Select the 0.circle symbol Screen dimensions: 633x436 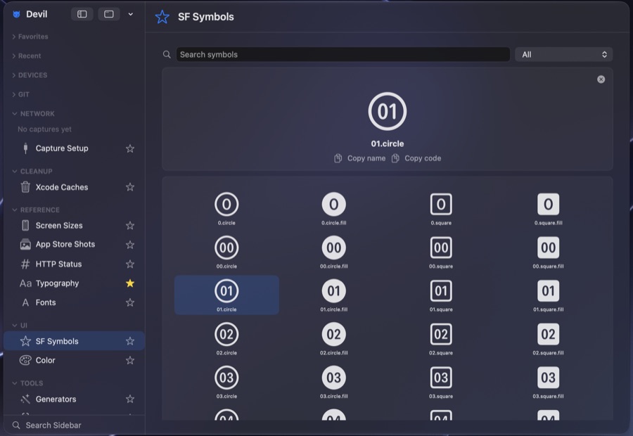(226, 209)
